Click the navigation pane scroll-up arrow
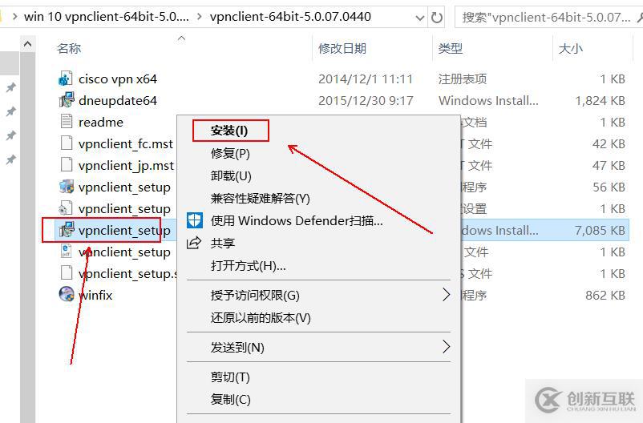643x423 pixels. coord(28,43)
